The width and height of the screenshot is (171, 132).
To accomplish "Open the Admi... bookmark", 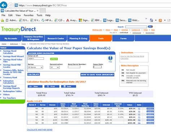I will [x=12, y=20].
